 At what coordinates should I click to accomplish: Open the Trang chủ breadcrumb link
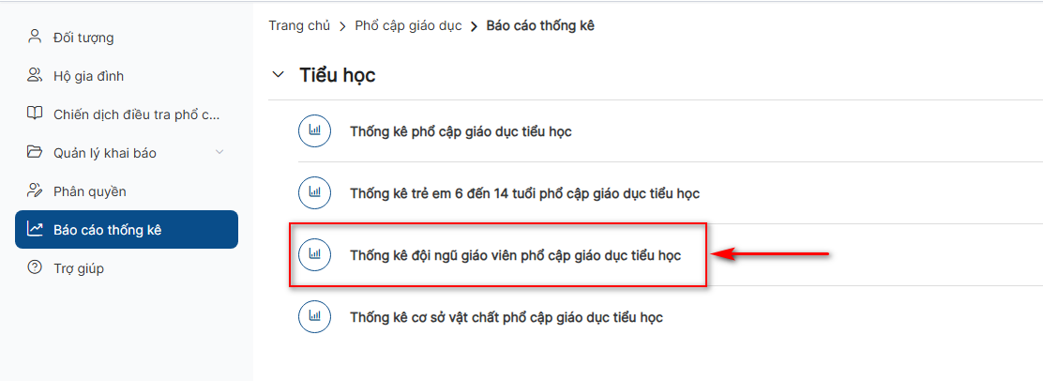coord(299,26)
